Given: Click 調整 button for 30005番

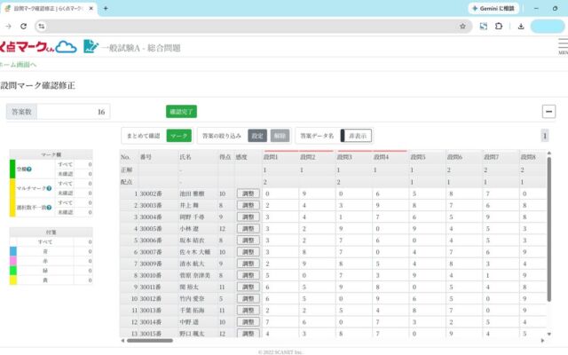Looking at the screenshot, I should point(248,229).
